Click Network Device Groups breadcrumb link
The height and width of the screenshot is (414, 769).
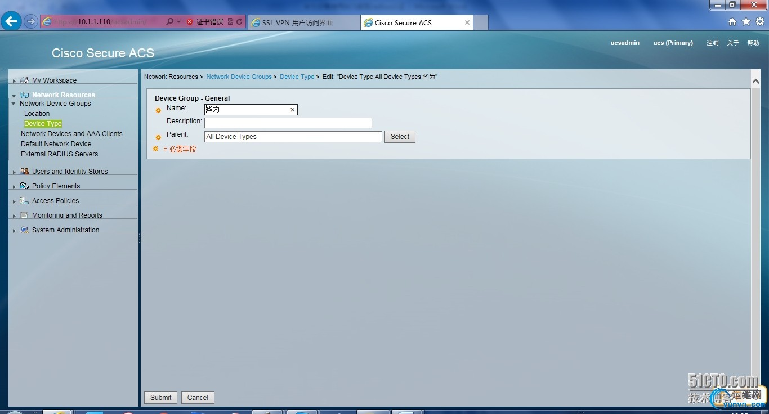click(239, 76)
